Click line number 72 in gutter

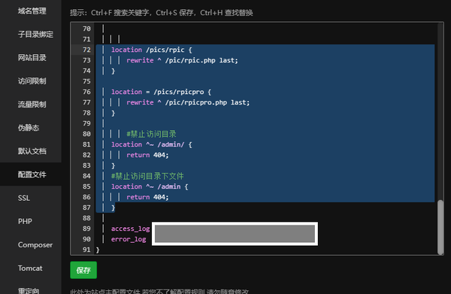coord(86,50)
